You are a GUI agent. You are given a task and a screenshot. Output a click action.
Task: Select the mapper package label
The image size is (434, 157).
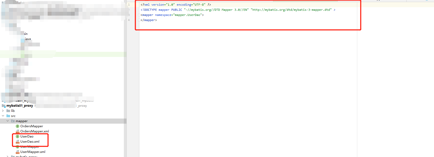pos(22,121)
